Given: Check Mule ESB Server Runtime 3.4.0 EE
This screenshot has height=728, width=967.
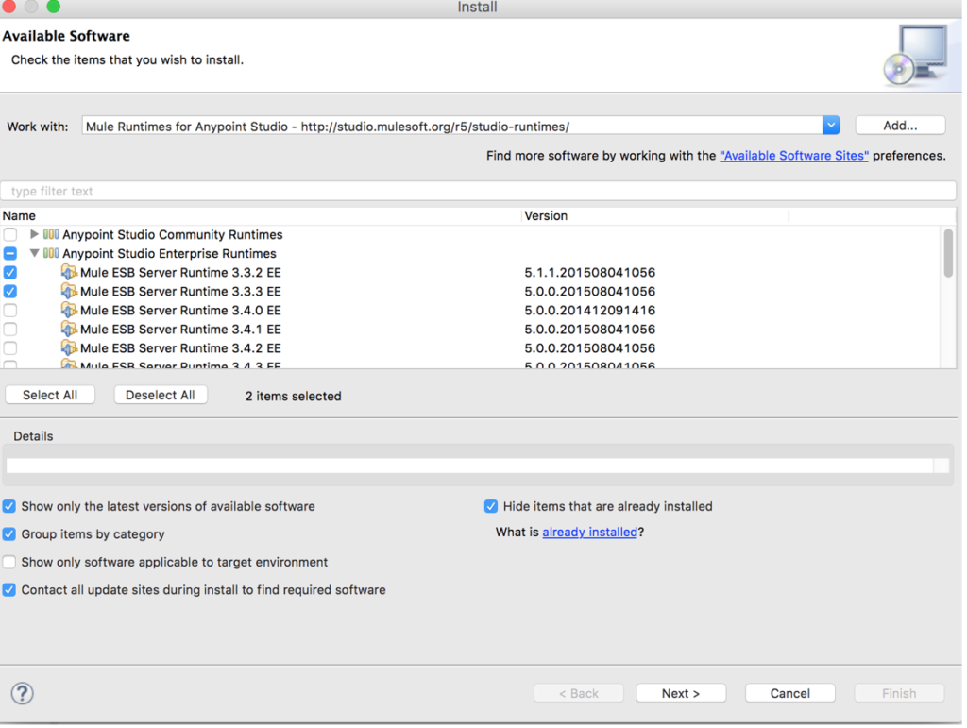Looking at the screenshot, I should point(9,311).
